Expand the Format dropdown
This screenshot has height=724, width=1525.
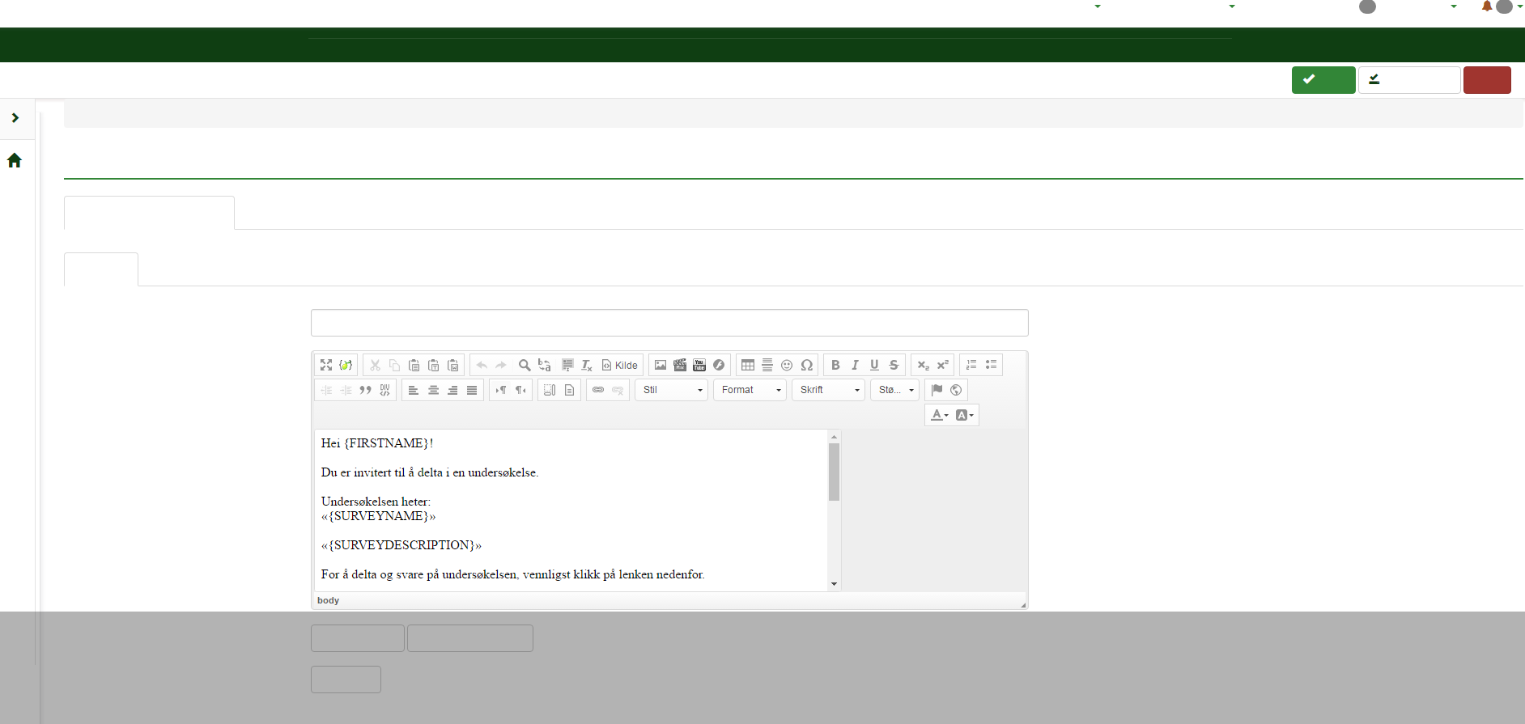(750, 390)
